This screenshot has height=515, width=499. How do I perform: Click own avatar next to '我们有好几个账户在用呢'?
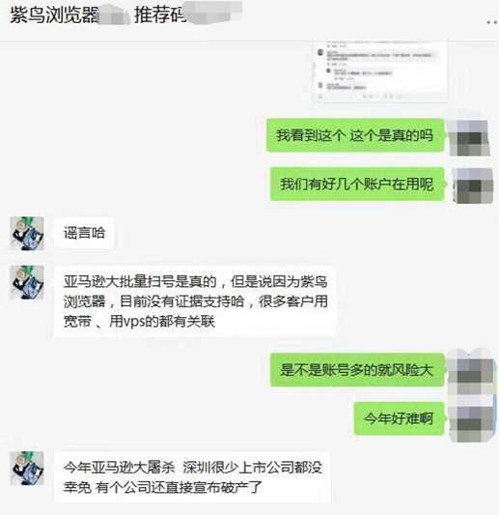472,185
